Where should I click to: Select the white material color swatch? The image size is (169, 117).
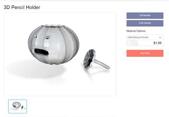coord(132,43)
